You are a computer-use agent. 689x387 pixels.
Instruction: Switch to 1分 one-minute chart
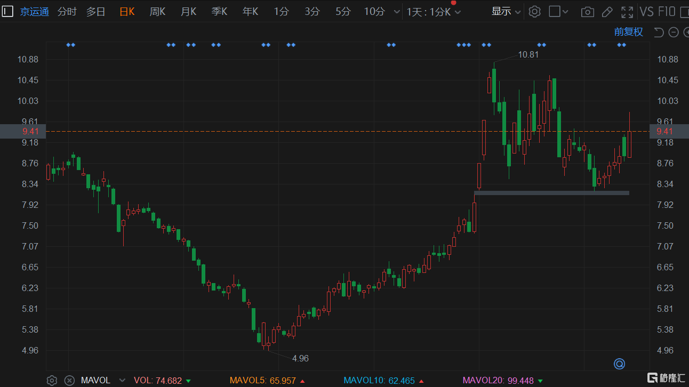click(x=281, y=12)
